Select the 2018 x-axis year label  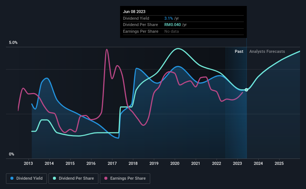point(133,163)
